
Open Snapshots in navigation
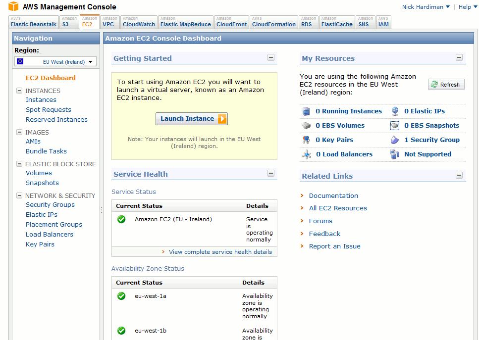coord(42,183)
